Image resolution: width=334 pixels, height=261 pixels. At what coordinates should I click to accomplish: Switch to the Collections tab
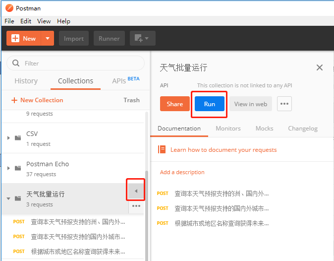[x=76, y=81]
